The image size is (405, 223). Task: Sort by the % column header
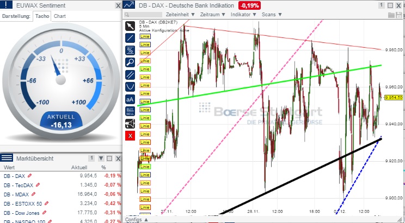[103, 167]
